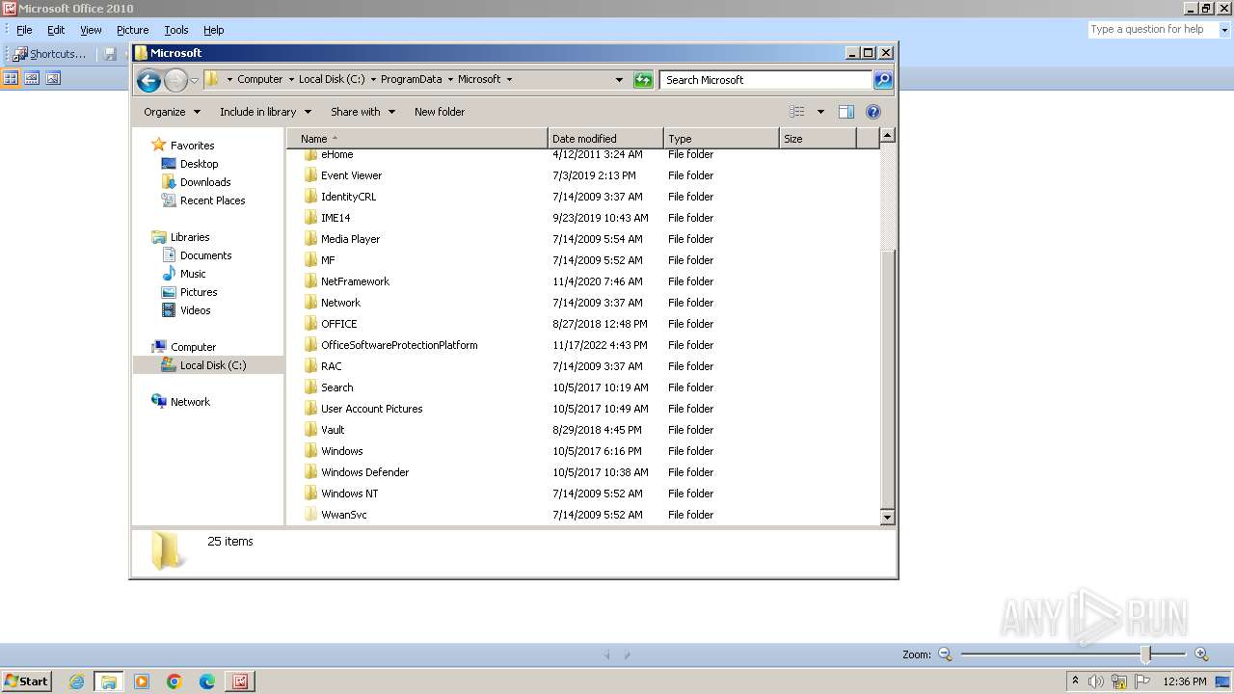Screen dimensions: 1234x694
Task: Click Computer in the address bar
Action: pyautogui.click(x=260, y=80)
